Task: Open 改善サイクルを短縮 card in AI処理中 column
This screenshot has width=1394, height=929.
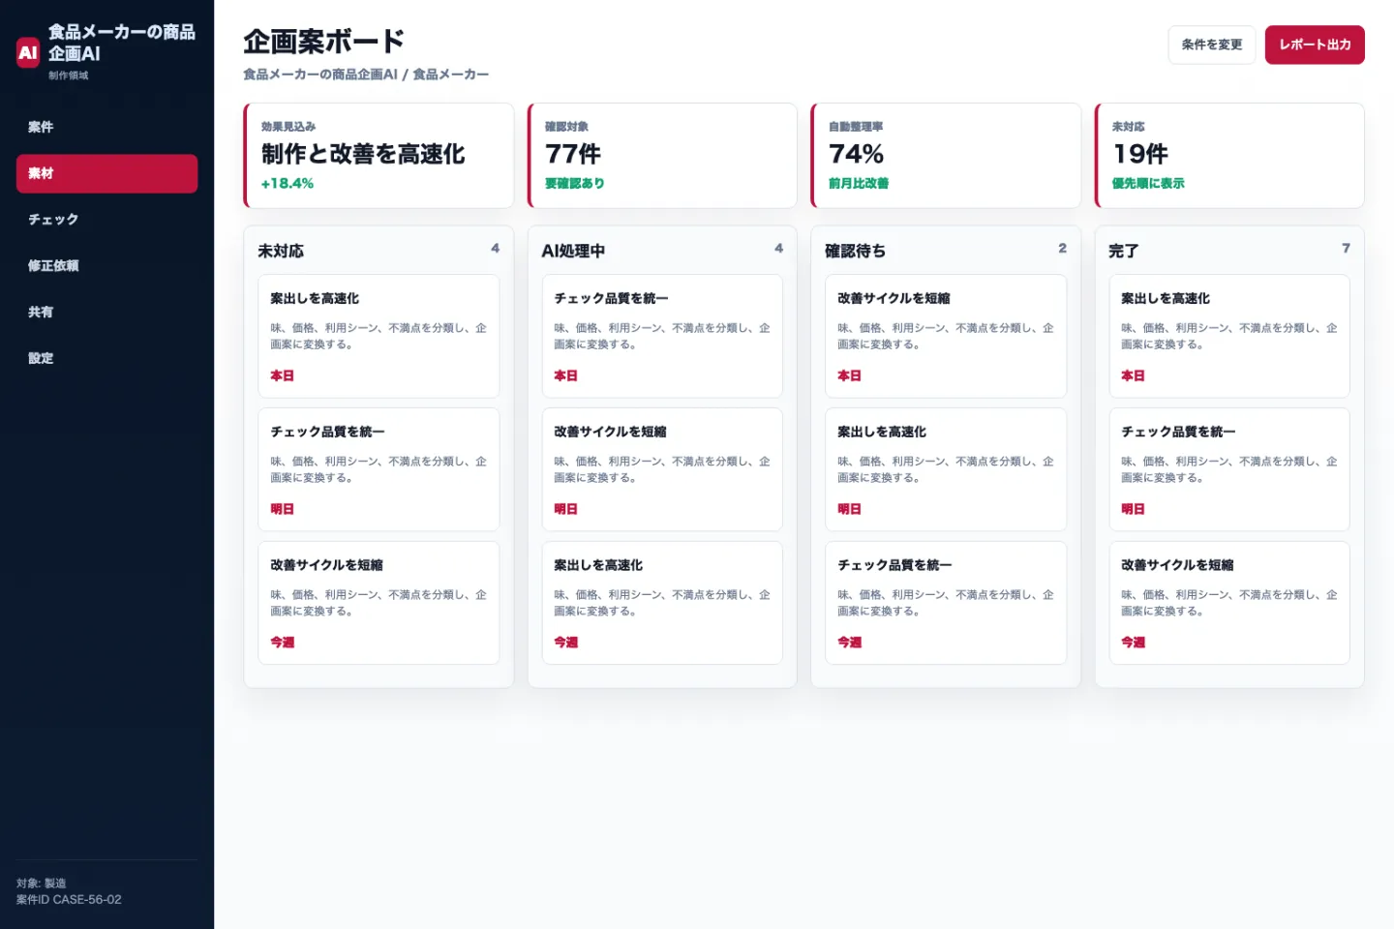Action: pos(662,469)
